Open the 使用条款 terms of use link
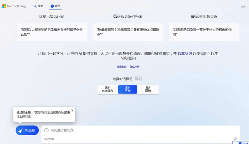249x144 pixels. 122,67
